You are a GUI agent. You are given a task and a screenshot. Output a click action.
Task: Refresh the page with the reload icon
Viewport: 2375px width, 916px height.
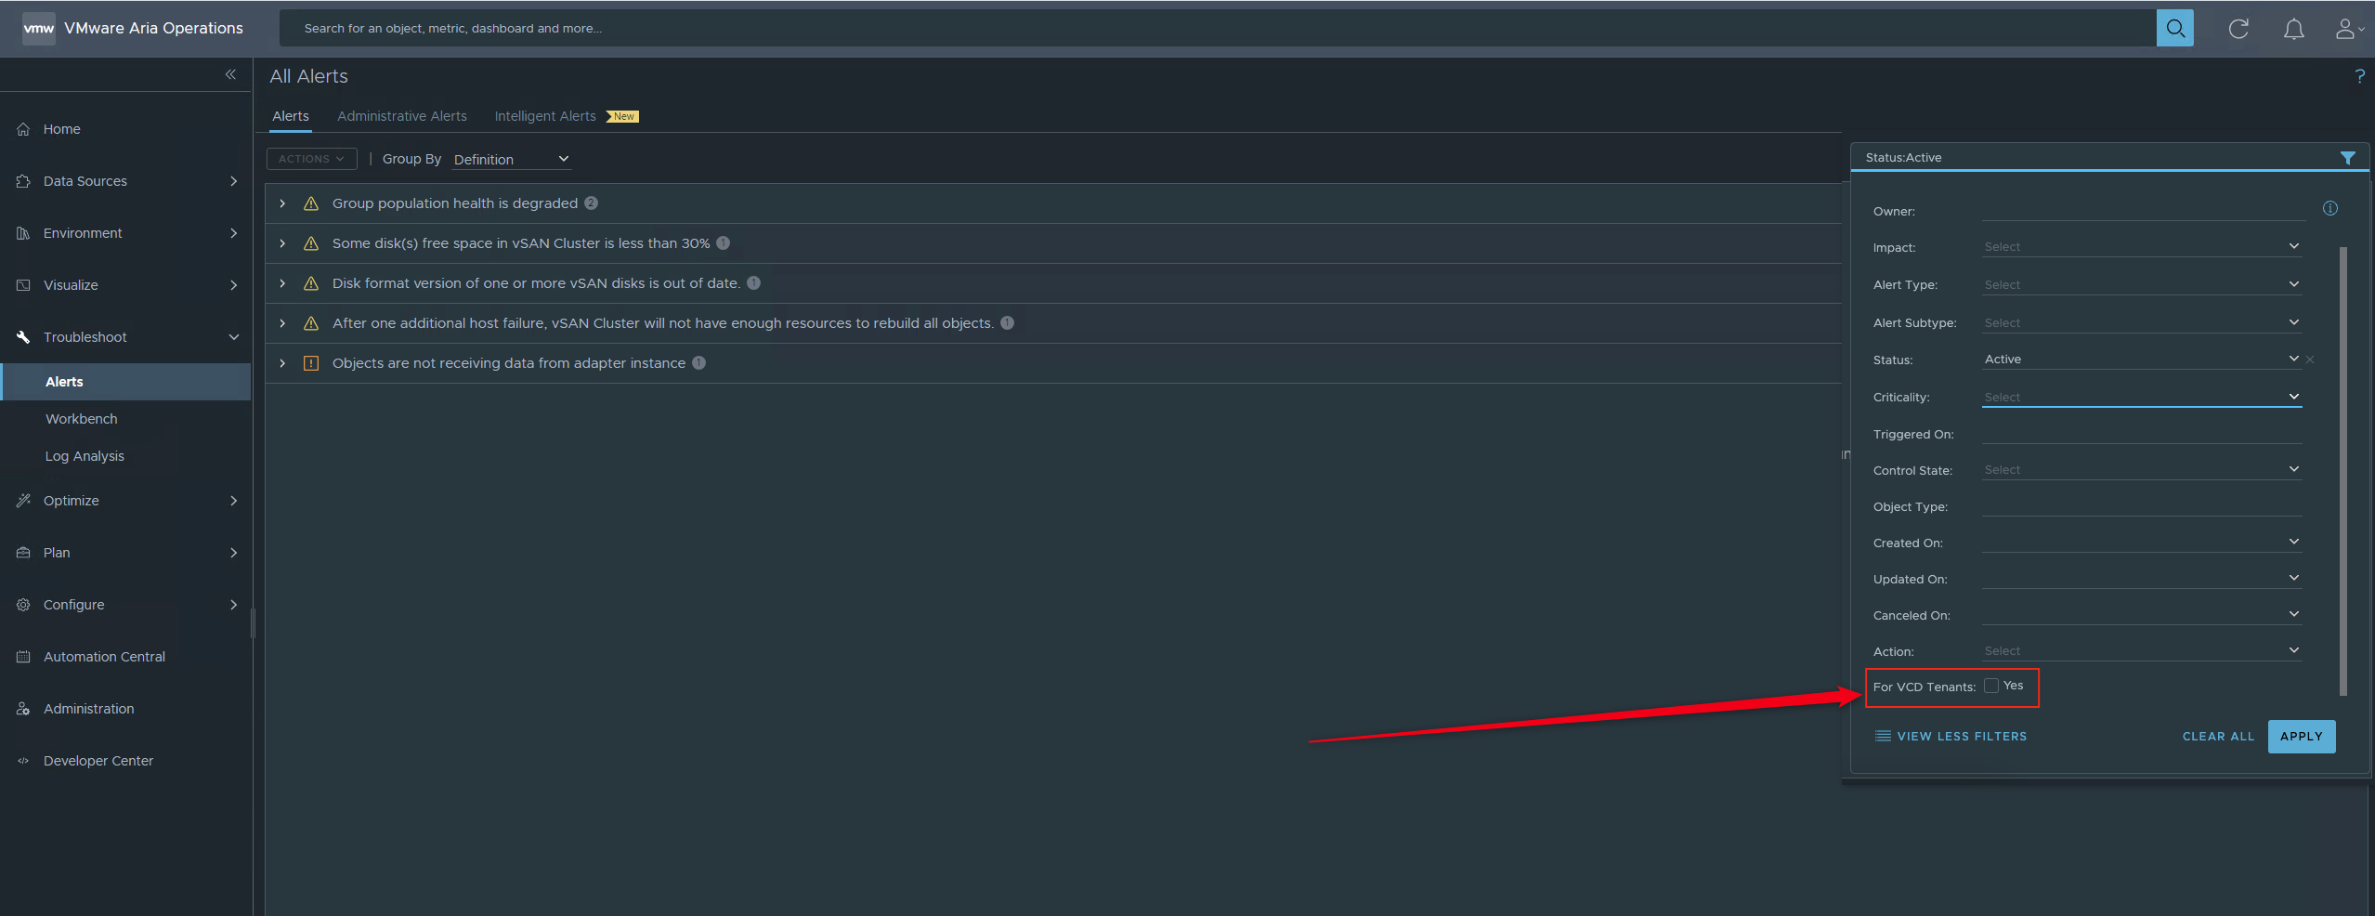click(x=2238, y=29)
